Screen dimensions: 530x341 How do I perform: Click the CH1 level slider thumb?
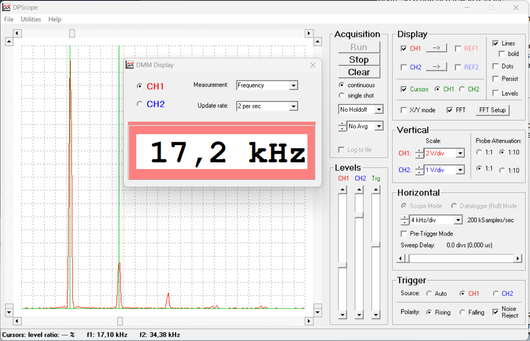[x=342, y=265]
